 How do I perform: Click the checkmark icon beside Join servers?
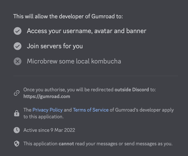(x=18, y=46)
